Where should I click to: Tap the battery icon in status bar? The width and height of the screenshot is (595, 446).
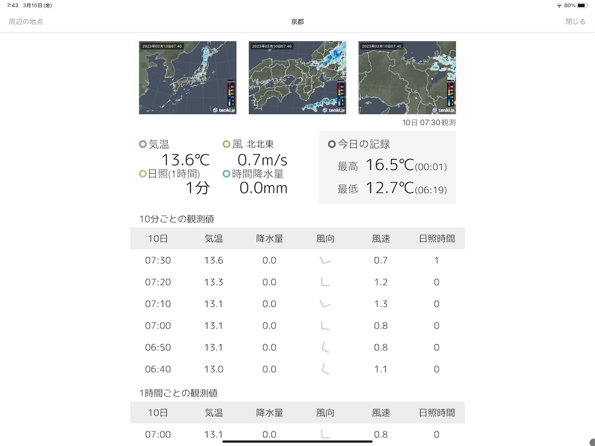(583, 5)
